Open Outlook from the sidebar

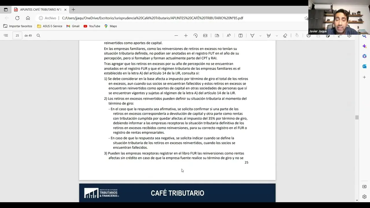[364, 66]
